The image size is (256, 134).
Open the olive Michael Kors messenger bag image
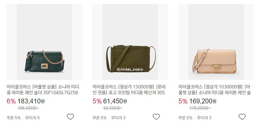tap(130, 42)
